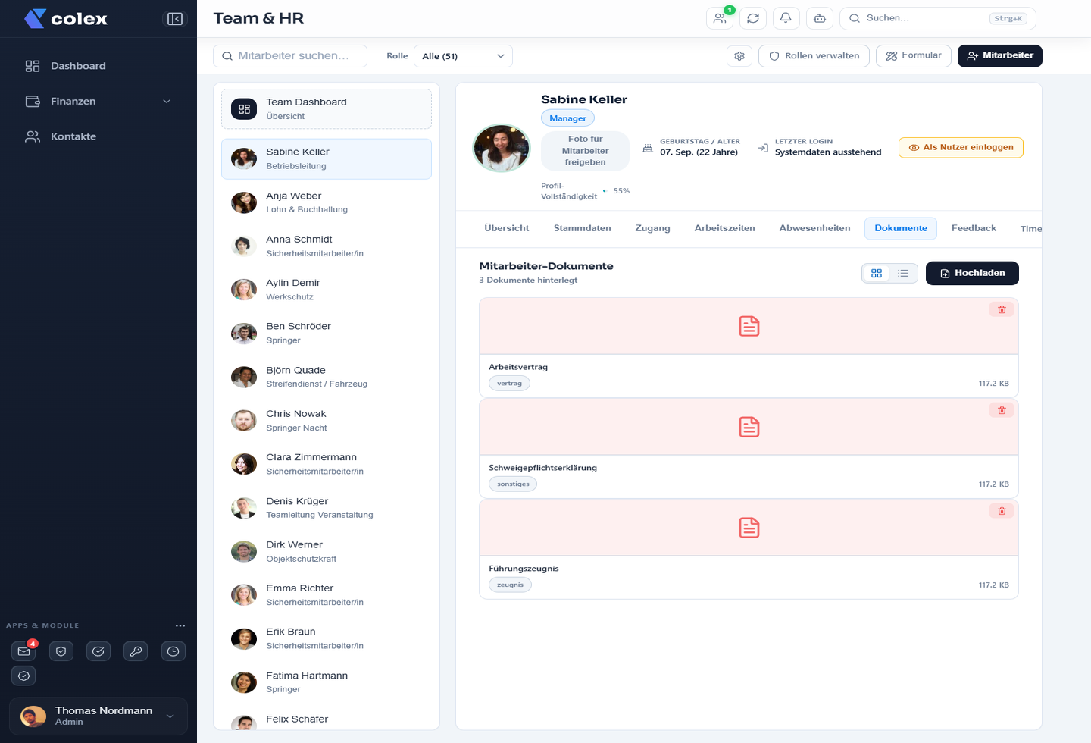Expand the Thomas Nordmann user menu
Screen dimensions: 1091x743
(98, 716)
